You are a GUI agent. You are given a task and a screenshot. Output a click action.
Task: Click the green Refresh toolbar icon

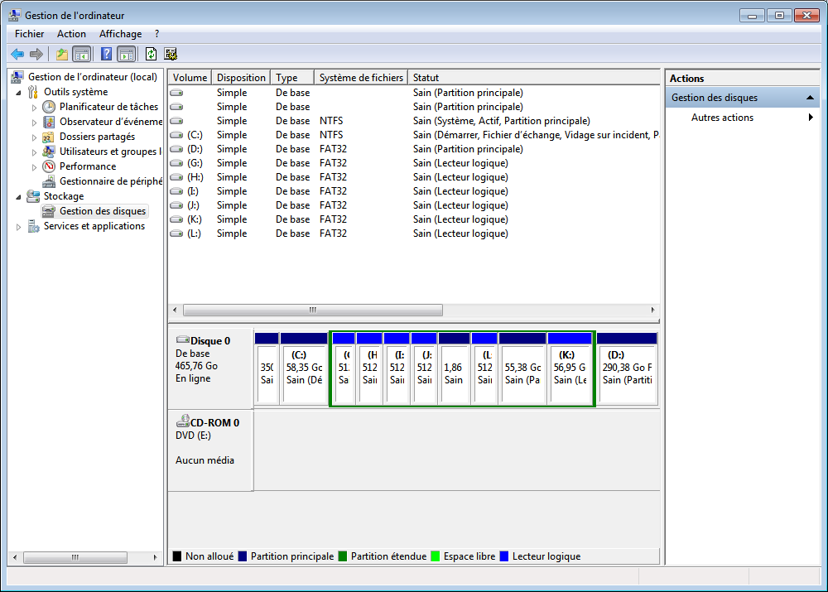click(x=151, y=54)
